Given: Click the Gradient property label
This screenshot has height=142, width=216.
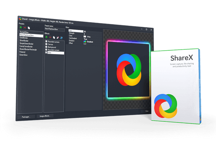Looking at the screenshot, I should [x=72, y=41].
